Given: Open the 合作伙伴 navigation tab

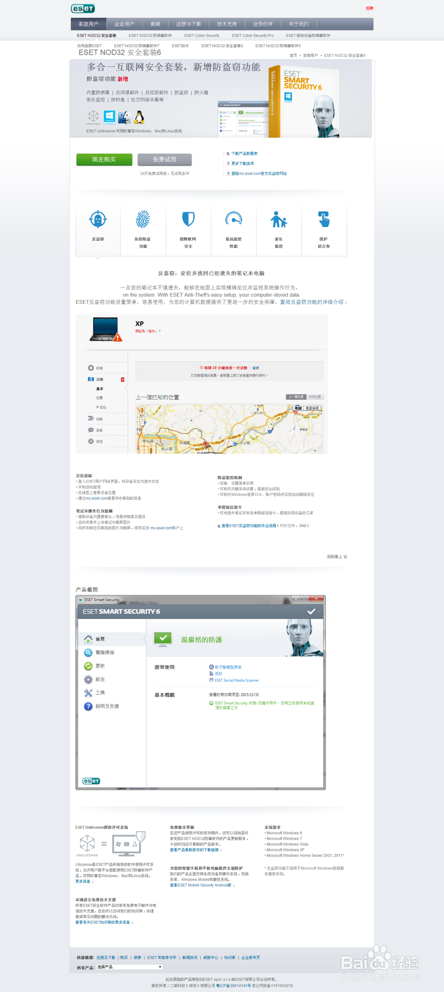Looking at the screenshot, I should 263,24.
